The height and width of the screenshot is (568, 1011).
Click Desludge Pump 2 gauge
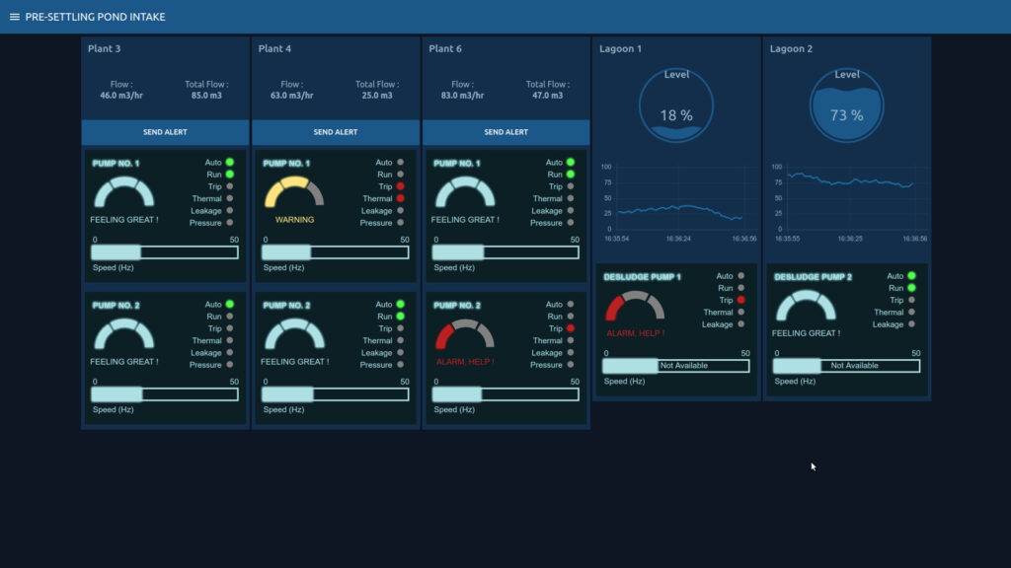coord(806,307)
